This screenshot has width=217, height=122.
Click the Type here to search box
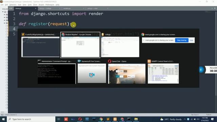tap(31, 119)
